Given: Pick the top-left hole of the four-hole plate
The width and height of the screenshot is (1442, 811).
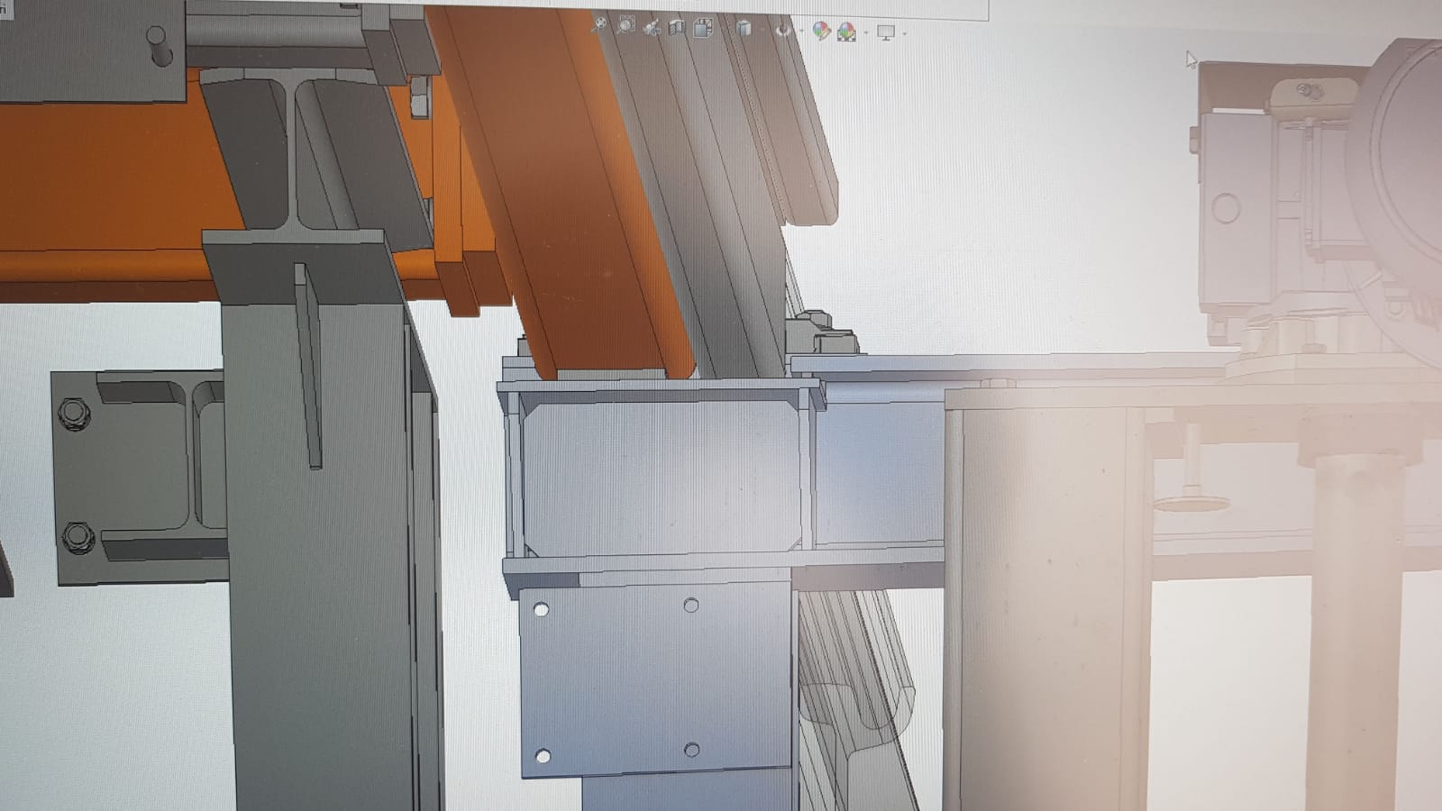Looking at the screenshot, I should point(542,610).
